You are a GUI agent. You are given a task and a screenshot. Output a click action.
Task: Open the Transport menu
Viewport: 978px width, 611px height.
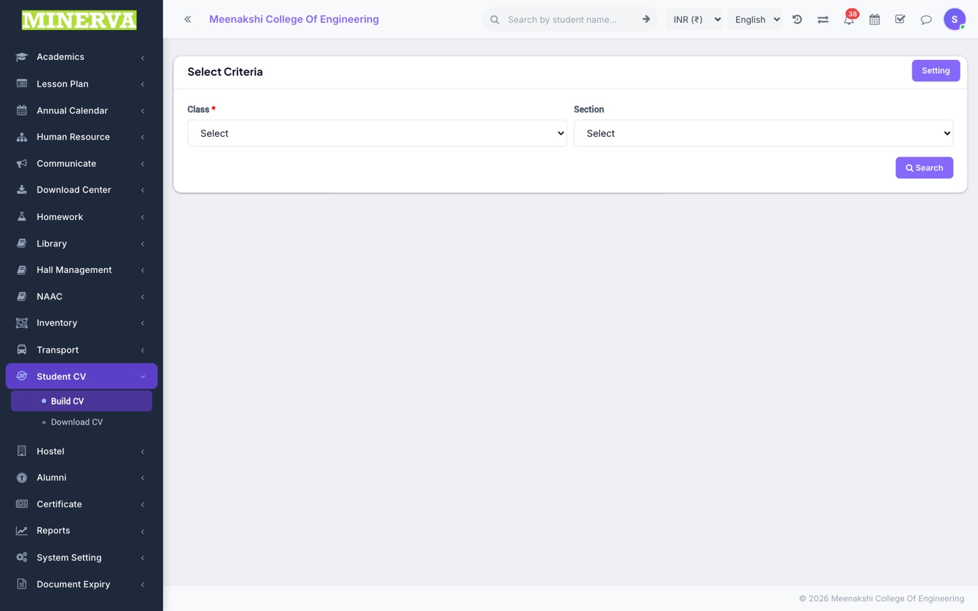[82, 350]
